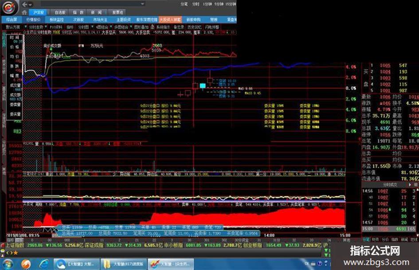Click the Dazhihui round logo icon
The width and height of the screenshot is (419, 270).
coord(9,8)
